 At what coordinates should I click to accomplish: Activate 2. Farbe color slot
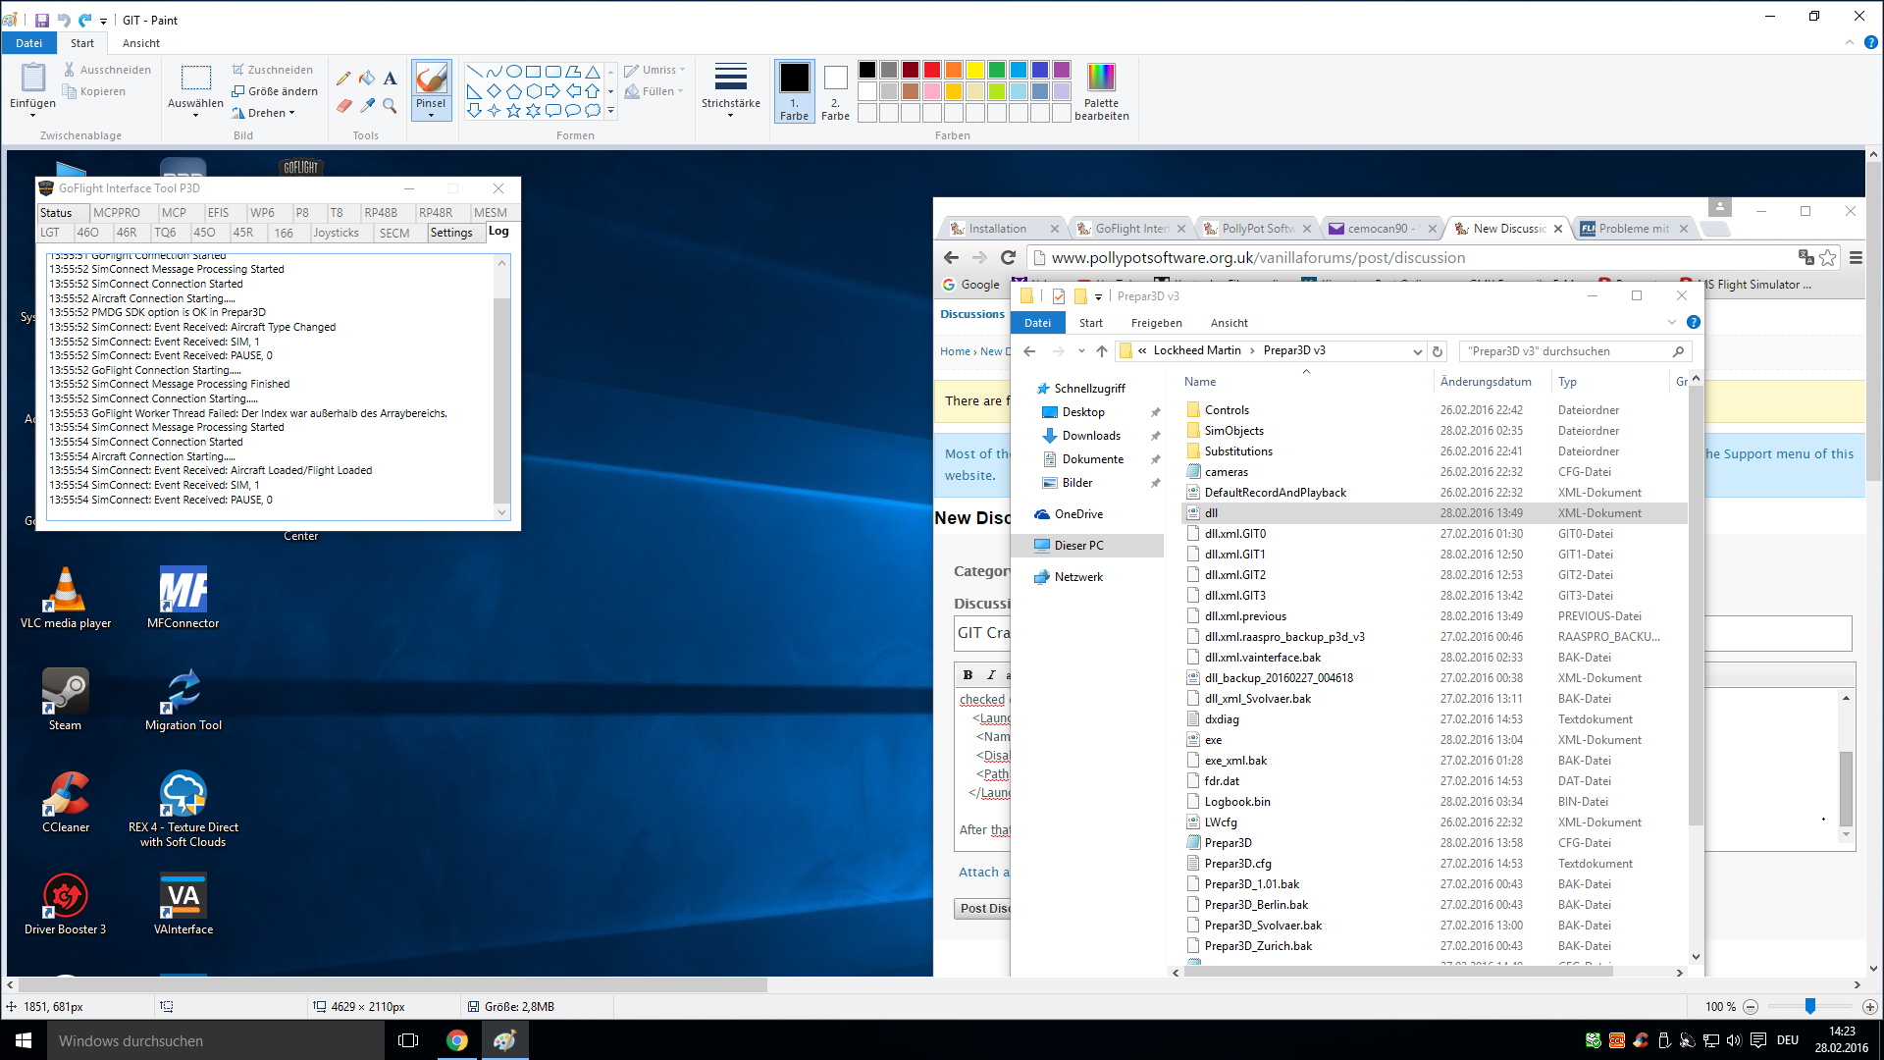pos(835,90)
